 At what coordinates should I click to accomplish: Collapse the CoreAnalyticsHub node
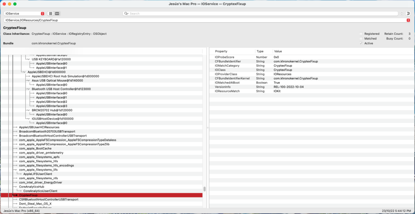17,187
